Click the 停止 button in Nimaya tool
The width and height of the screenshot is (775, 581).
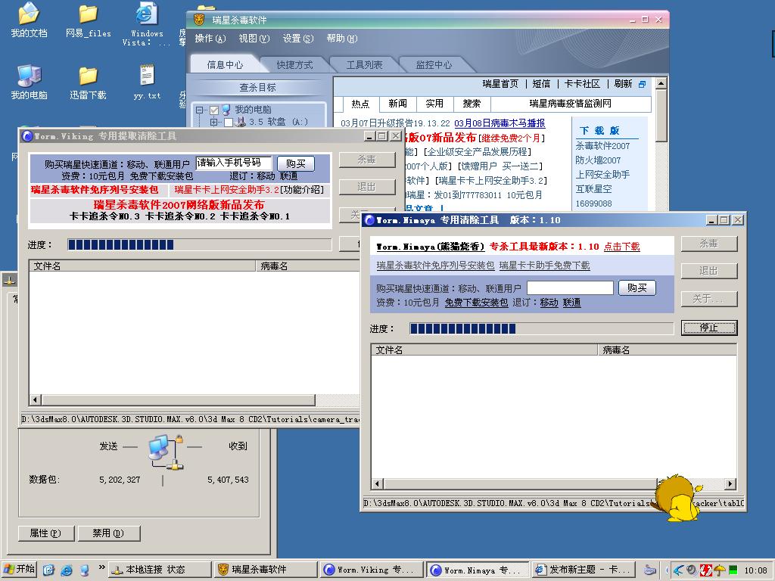708,328
